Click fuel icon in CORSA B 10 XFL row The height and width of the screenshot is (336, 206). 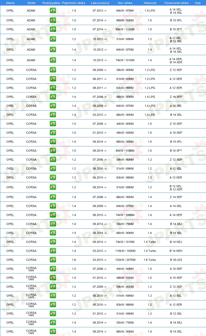[53, 142]
